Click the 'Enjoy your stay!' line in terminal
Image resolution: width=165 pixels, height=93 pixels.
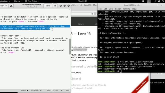(109, 57)
